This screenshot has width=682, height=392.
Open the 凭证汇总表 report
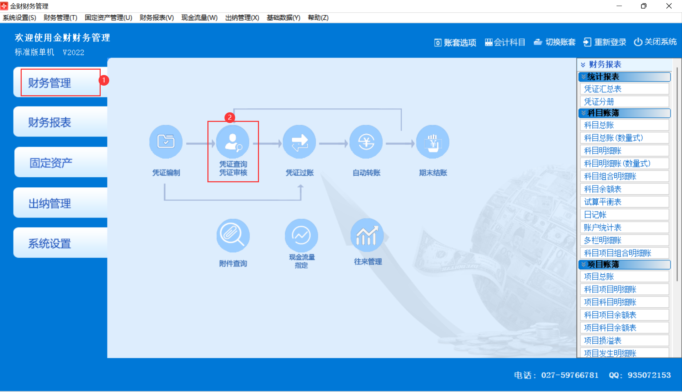tap(624, 89)
